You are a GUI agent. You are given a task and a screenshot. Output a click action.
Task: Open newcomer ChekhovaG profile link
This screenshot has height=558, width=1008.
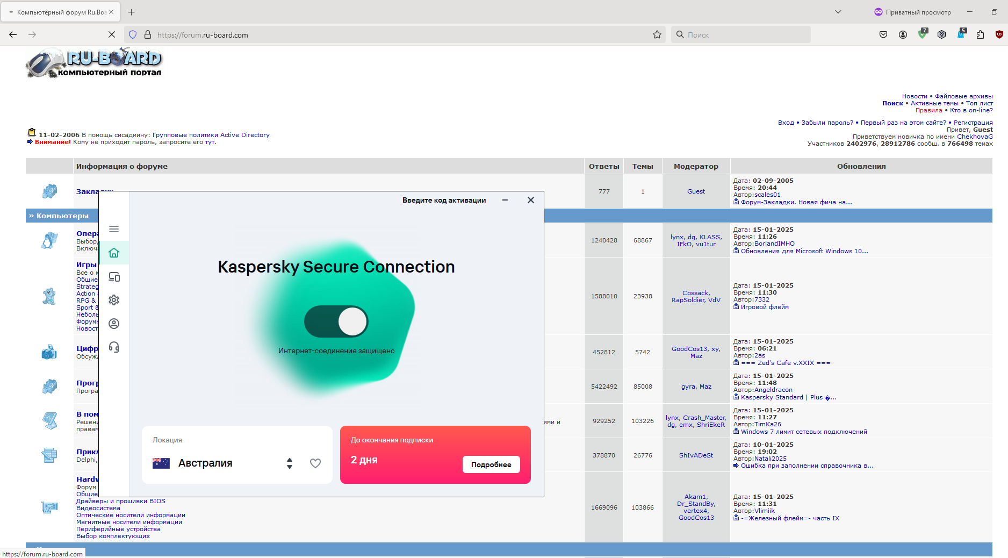[975, 137]
